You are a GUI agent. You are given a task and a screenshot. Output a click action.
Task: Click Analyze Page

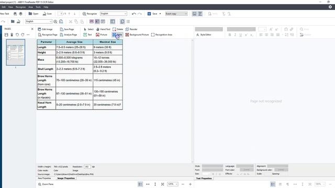click(69, 34)
